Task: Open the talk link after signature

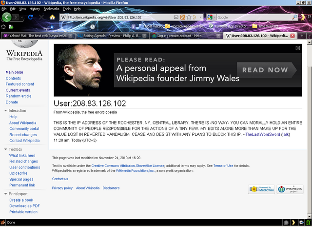Action: coord(285,134)
